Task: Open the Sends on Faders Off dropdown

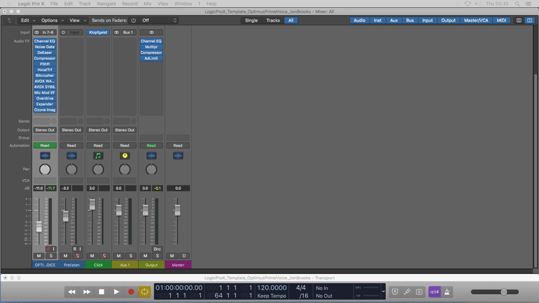Action: 159,20
